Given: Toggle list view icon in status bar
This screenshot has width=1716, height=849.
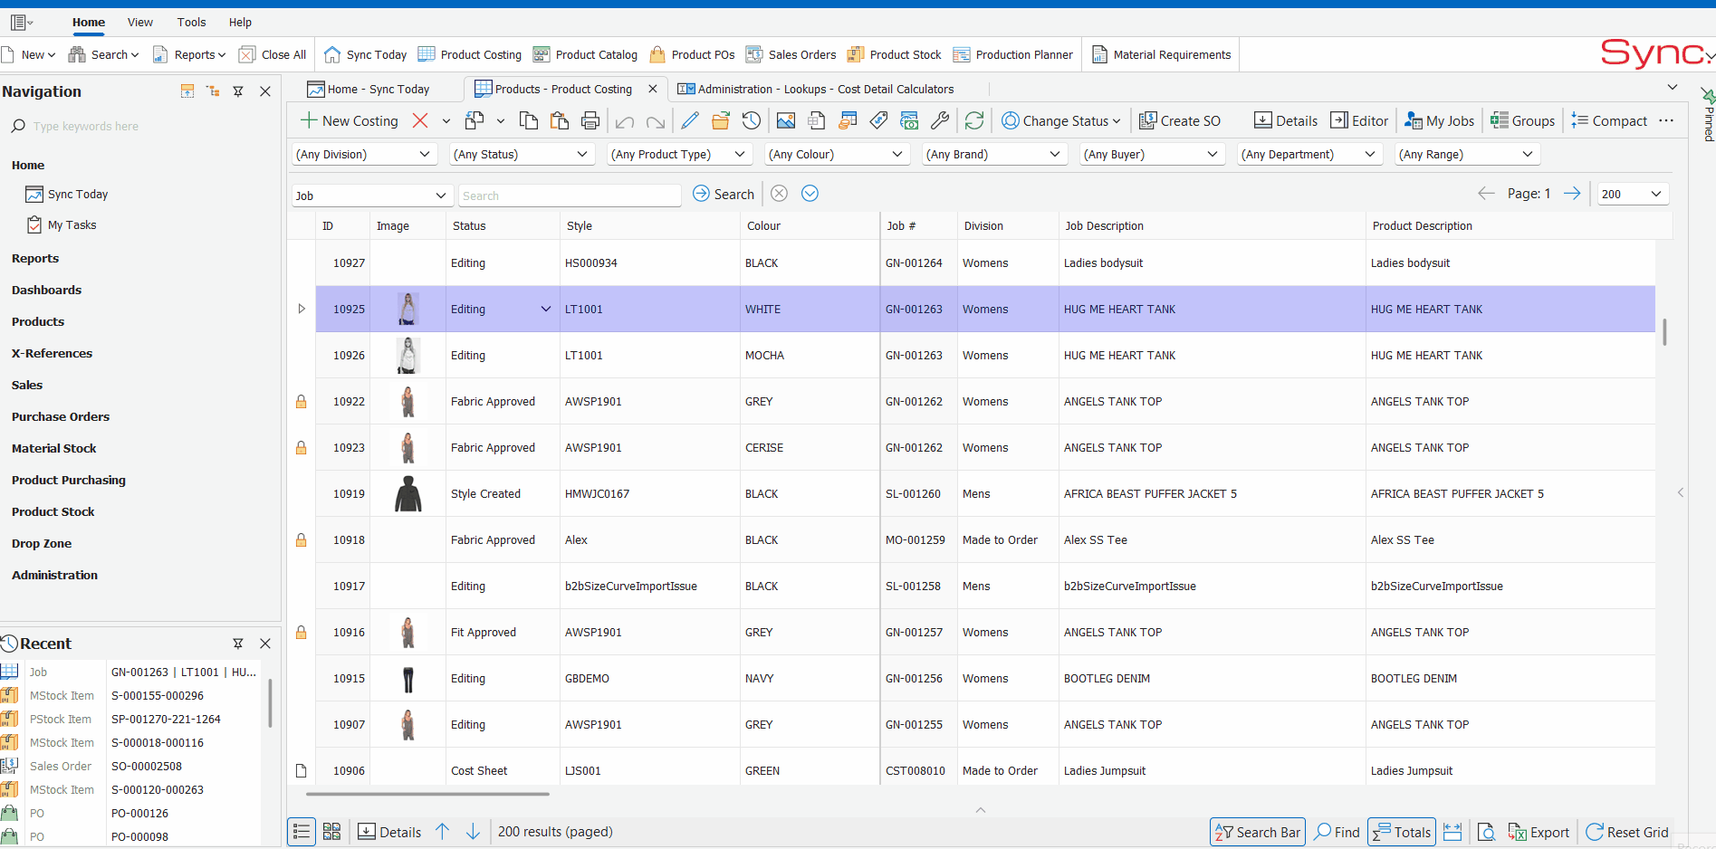Looking at the screenshot, I should click(x=302, y=832).
